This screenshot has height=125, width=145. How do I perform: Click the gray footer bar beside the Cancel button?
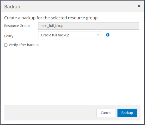click(50, 113)
